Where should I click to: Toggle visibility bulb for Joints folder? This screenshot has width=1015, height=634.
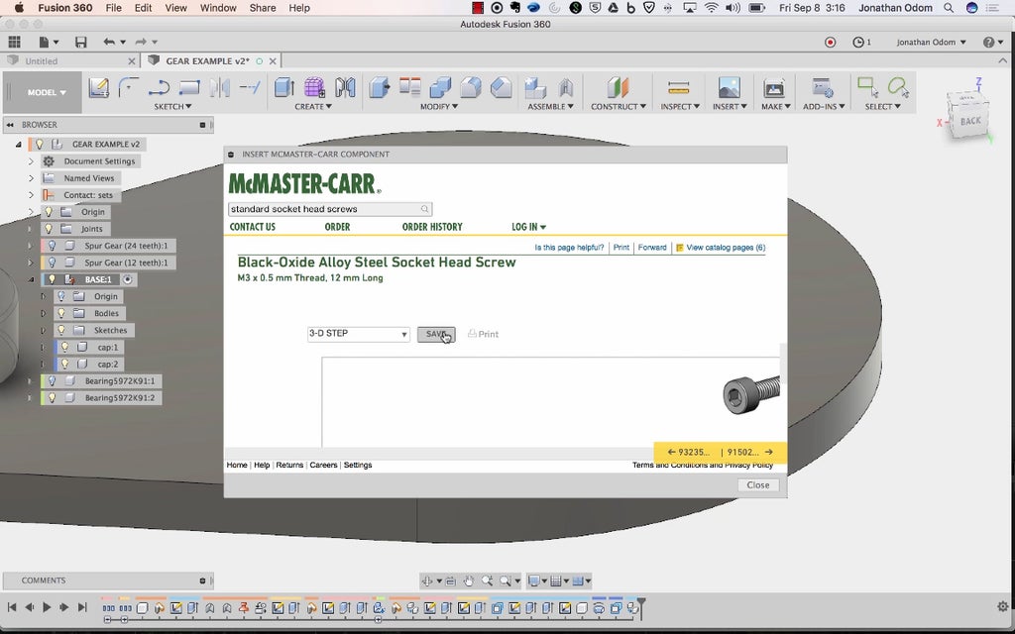pyautogui.click(x=49, y=229)
